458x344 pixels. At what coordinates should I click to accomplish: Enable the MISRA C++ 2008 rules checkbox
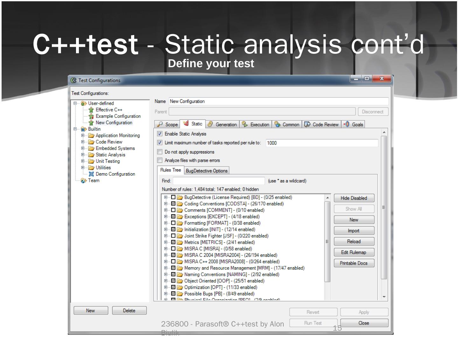173,262
